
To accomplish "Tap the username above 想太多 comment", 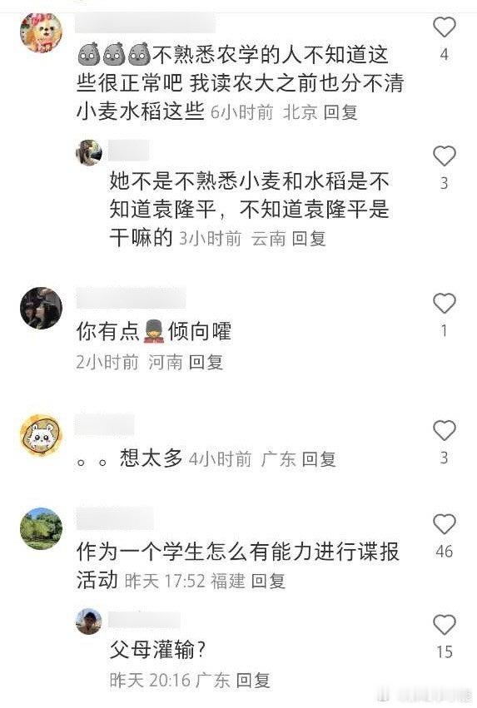I will click(104, 425).
